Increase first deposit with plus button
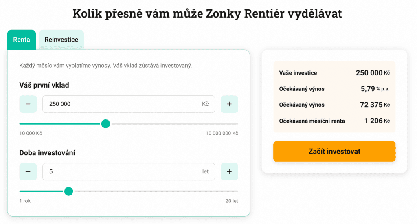The image size is (417, 224). pyautogui.click(x=229, y=104)
